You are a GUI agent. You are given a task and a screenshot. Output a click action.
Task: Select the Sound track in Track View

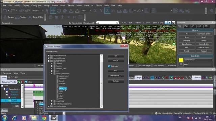click(14, 100)
